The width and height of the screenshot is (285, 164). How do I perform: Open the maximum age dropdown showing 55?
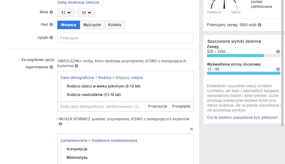coord(86,13)
